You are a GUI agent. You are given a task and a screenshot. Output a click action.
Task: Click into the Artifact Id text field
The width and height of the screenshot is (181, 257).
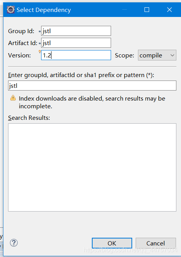click(x=76, y=43)
